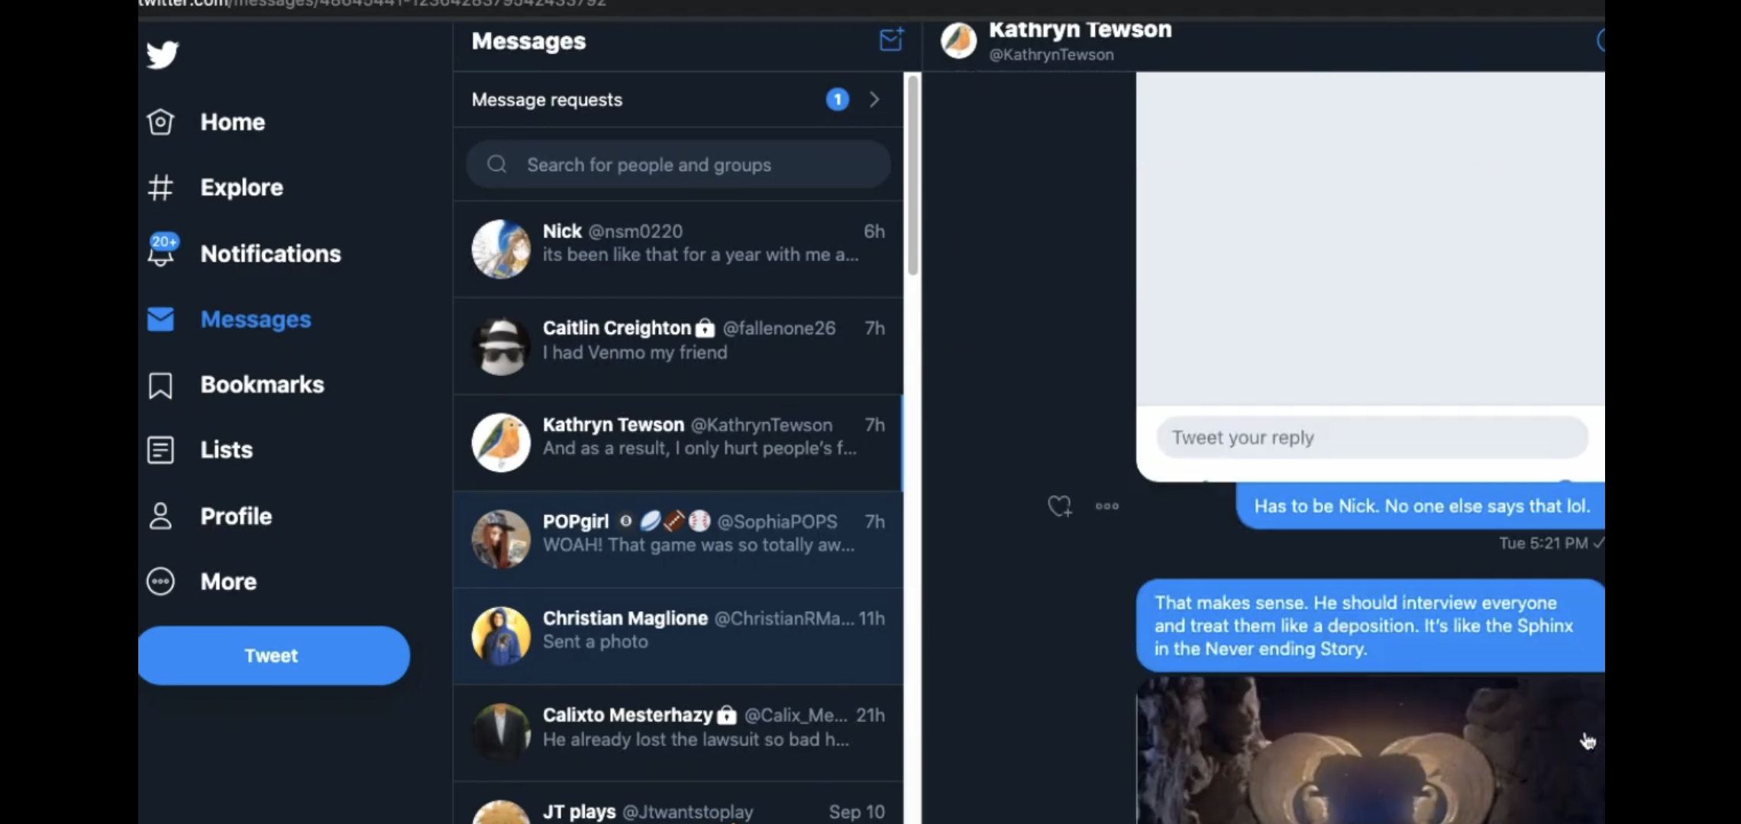The image size is (1741, 824).
Task: Open the three-dot message options
Action: click(1107, 506)
